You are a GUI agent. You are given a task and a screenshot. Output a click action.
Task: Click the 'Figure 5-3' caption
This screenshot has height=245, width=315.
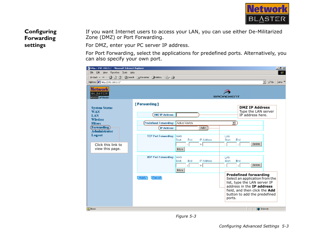[x=186, y=216]
